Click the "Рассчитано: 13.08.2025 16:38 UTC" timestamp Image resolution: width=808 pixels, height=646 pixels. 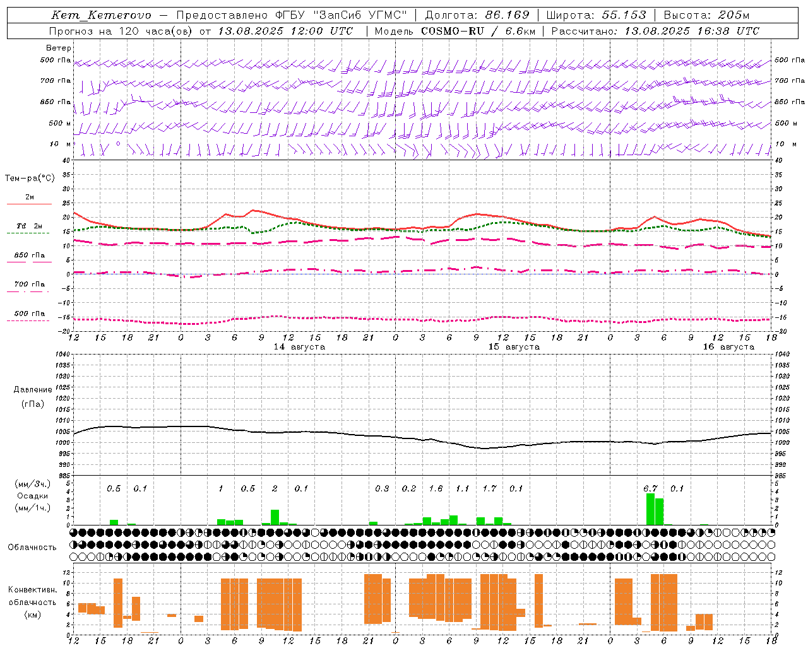tap(655, 31)
